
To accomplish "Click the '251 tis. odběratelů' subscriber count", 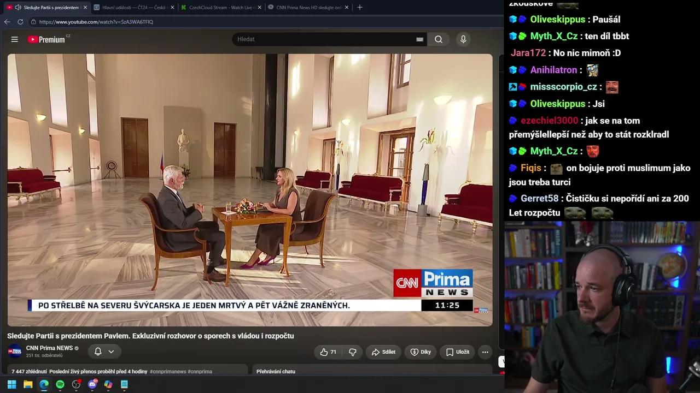I will point(44,355).
